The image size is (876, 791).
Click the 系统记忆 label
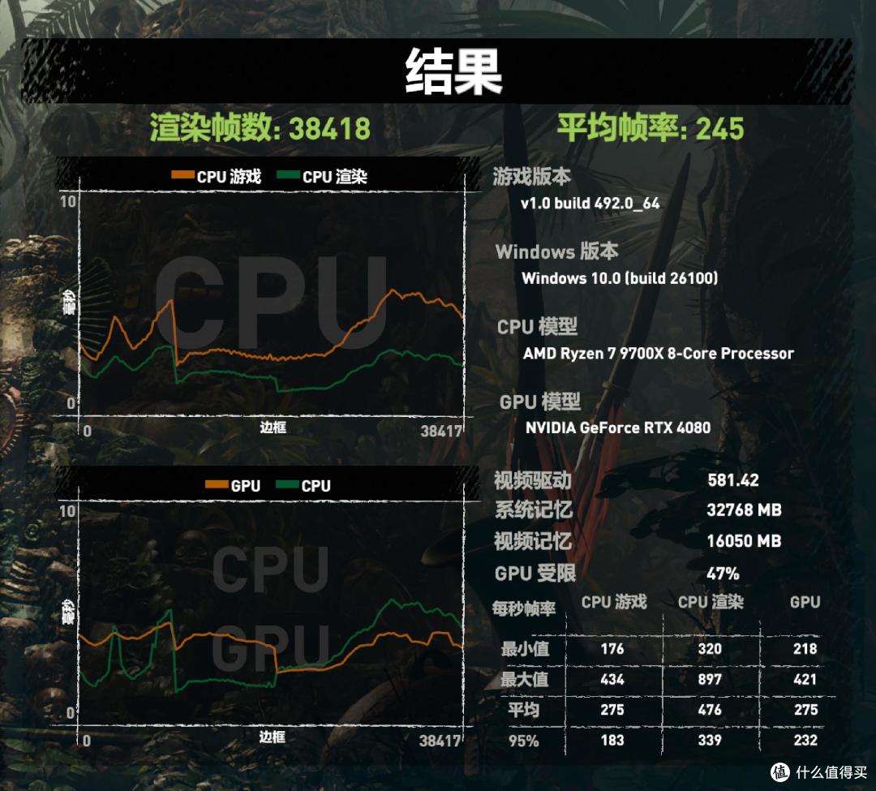(534, 510)
